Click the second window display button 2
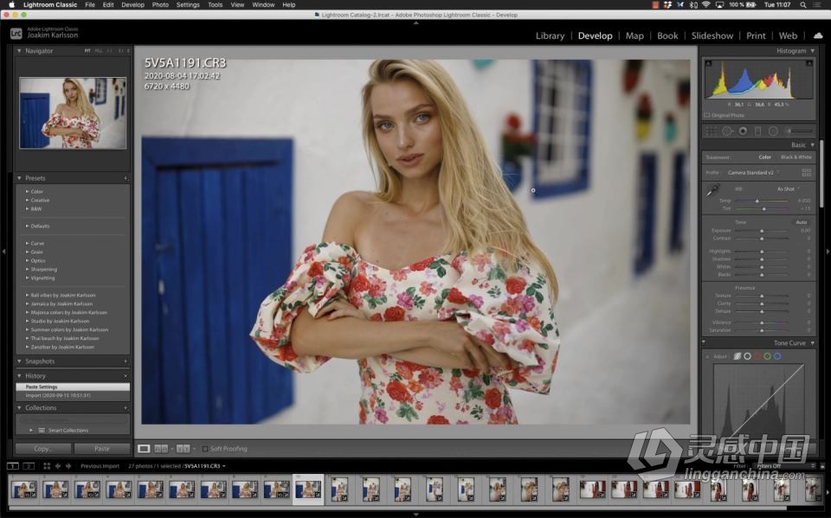The width and height of the screenshot is (831, 518). (x=29, y=466)
